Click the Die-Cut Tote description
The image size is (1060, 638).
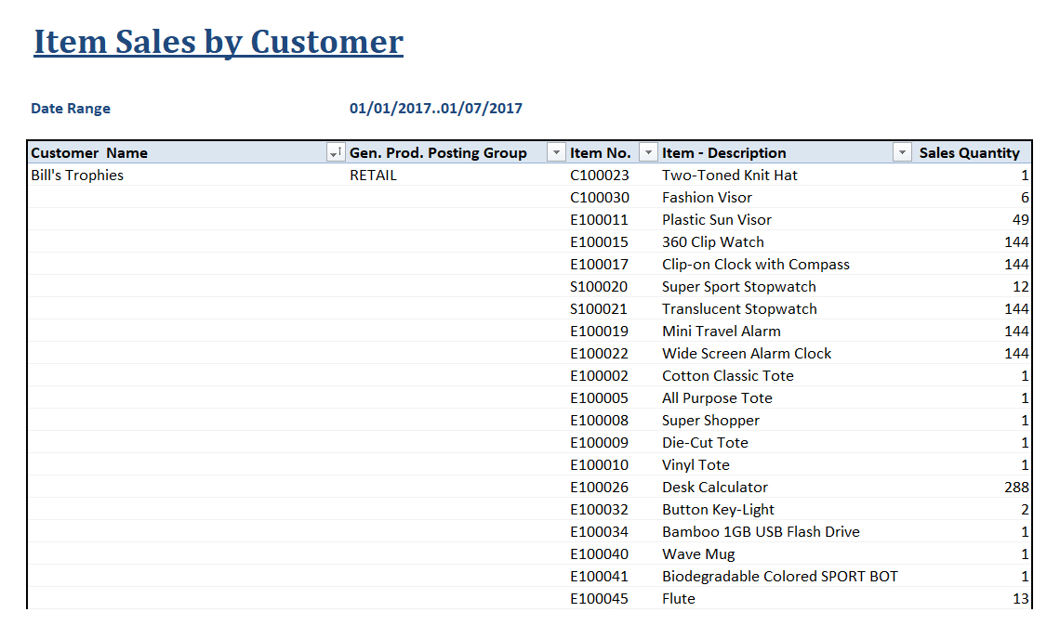pyautogui.click(x=705, y=442)
